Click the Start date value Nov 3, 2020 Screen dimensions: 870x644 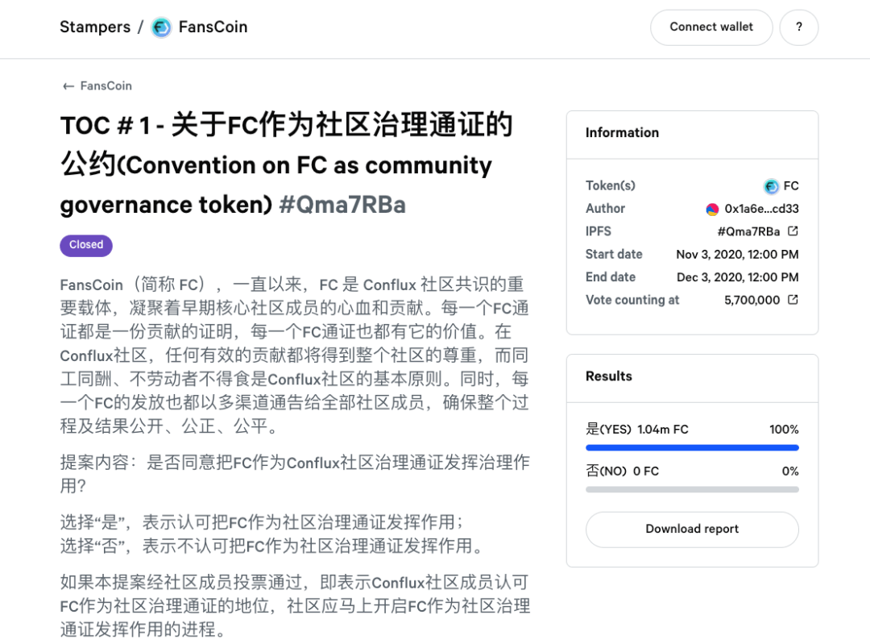737,254
